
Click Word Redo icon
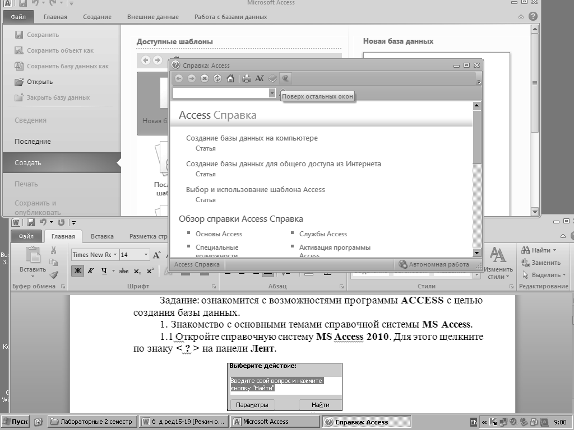pyautogui.click(x=61, y=222)
